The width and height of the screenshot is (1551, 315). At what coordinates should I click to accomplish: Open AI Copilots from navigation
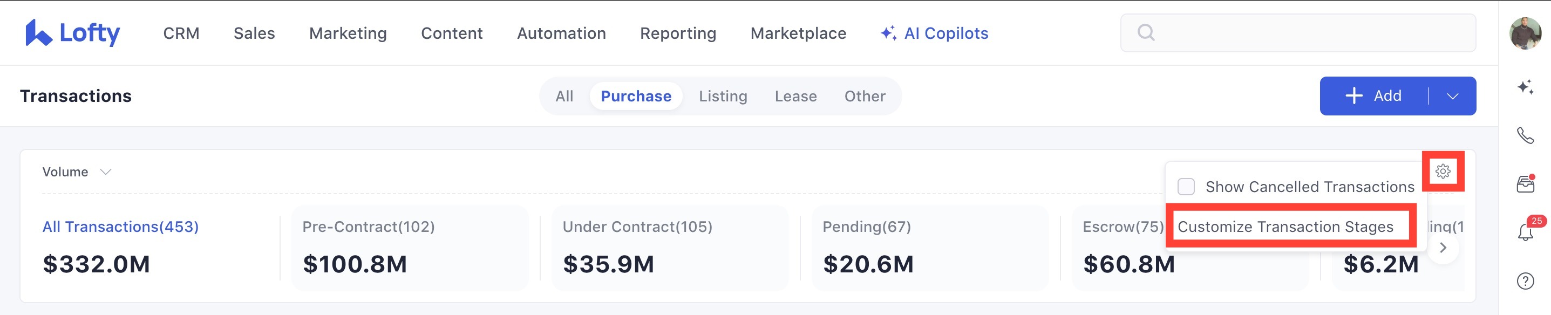click(934, 33)
